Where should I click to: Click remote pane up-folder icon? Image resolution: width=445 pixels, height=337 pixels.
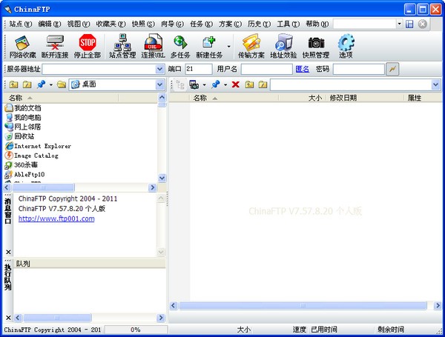(x=249, y=84)
